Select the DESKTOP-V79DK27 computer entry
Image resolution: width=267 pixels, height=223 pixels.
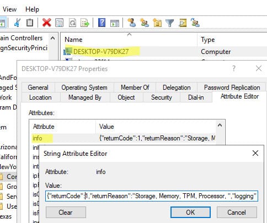[101, 52]
